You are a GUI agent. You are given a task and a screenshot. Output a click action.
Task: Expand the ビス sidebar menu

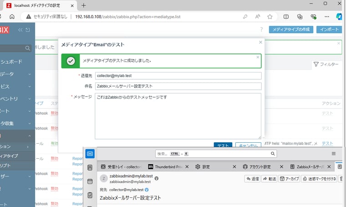point(30,87)
